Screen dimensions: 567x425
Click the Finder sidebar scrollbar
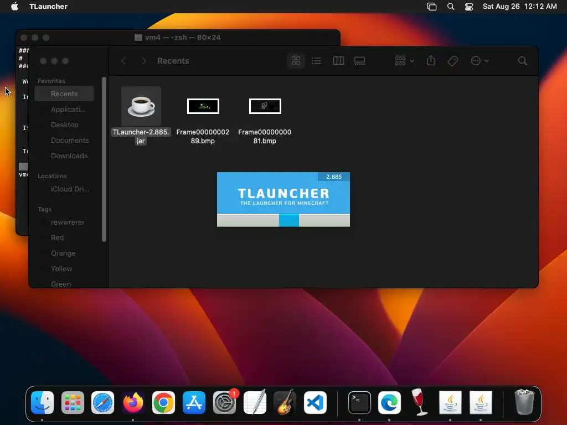pyautogui.click(x=104, y=159)
